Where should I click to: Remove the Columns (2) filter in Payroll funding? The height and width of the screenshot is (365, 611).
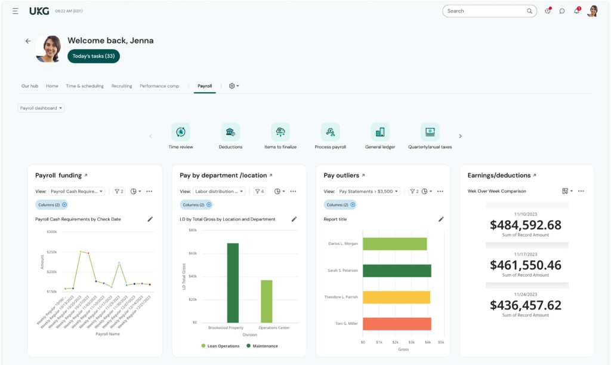click(x=65, y=204)
